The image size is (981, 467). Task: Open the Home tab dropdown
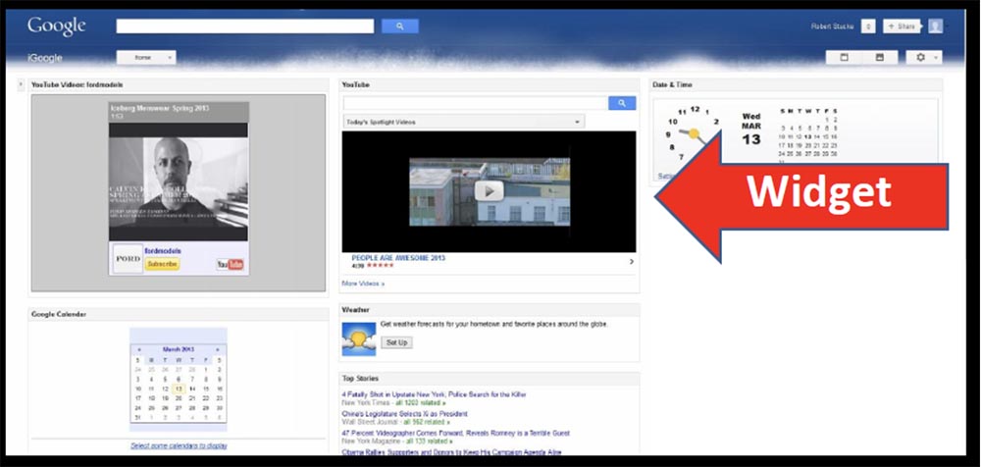[x=146, y=58]
